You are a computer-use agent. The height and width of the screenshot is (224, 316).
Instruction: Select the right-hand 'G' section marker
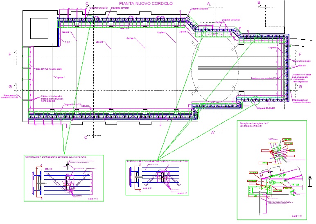pos(300,87)
